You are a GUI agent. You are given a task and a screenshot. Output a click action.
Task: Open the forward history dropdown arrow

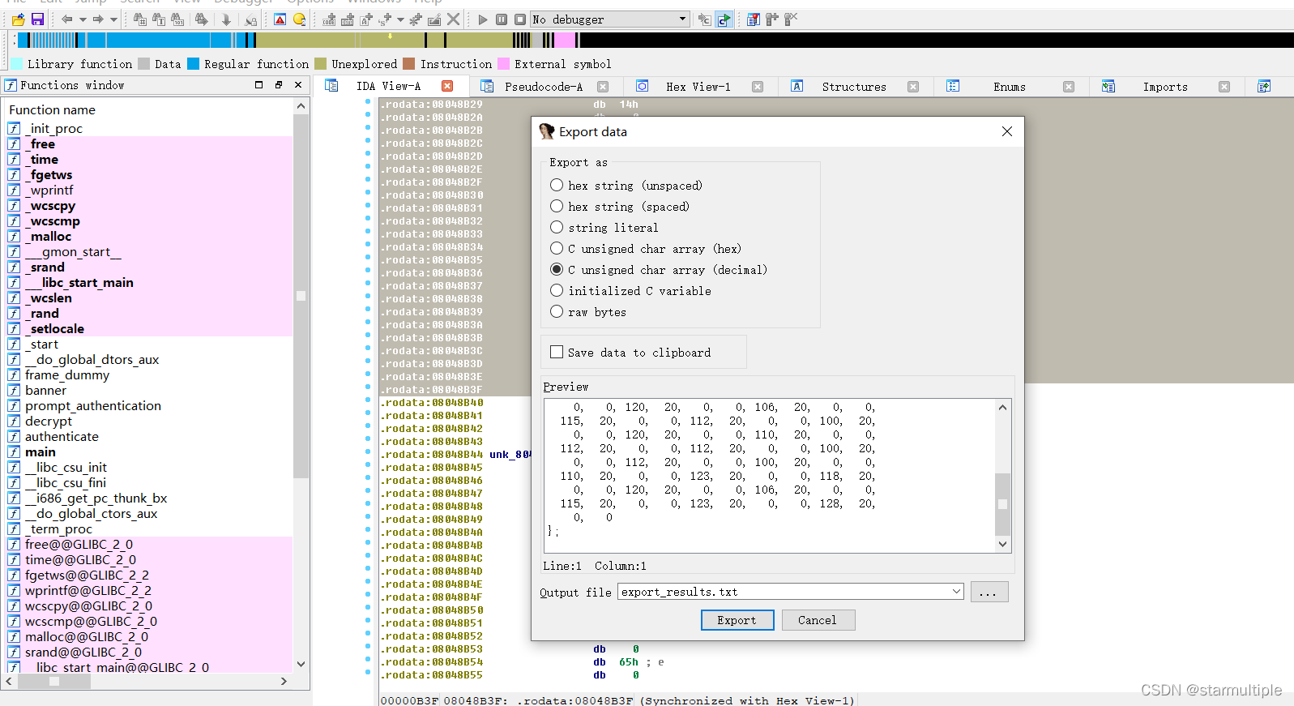[113, 19]
